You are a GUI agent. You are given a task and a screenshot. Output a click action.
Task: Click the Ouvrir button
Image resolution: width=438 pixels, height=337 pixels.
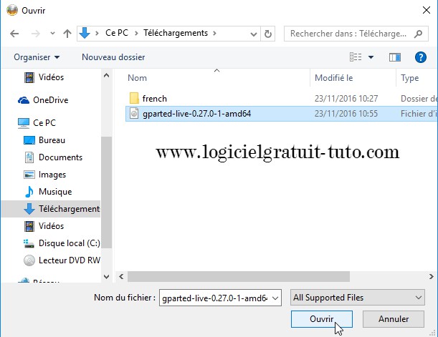pos(322,319)
